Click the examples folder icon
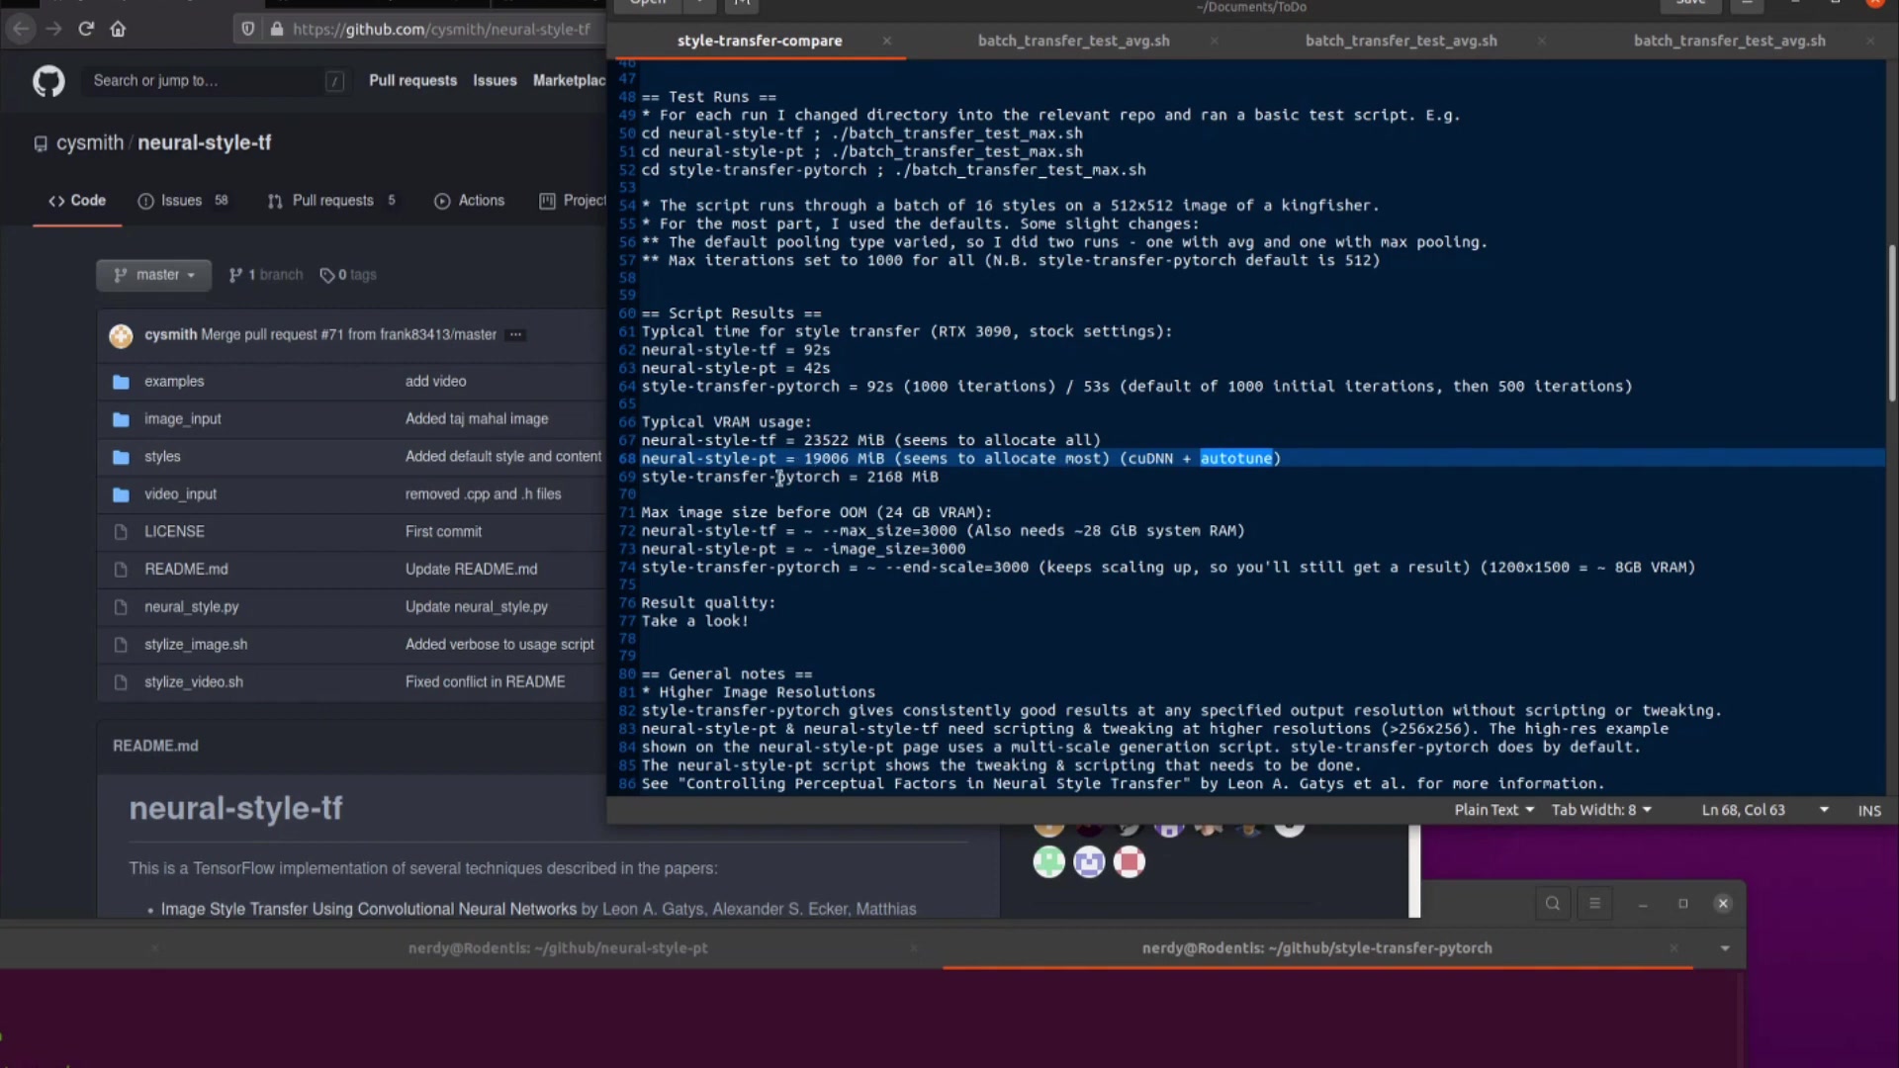 point(121,382)
